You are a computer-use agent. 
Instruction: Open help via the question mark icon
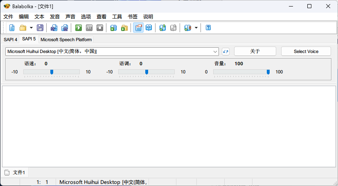pos(208,28)
